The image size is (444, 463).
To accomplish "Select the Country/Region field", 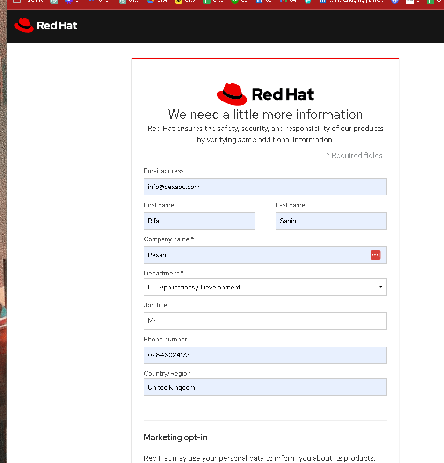I will point(265,387).
